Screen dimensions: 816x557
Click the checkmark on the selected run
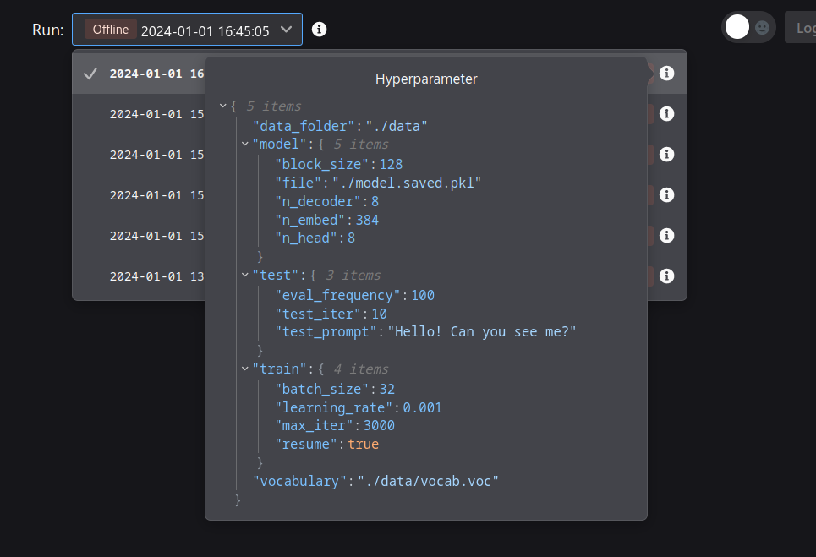click(x=90, y=74)
